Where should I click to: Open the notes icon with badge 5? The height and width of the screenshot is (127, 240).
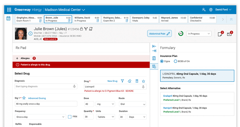(x=220, y=34)
